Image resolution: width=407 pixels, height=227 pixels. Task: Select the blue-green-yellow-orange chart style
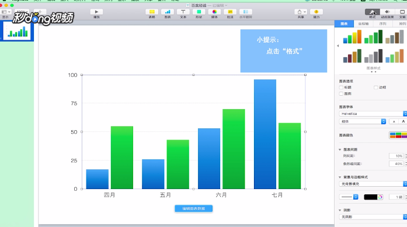(352, 37)
